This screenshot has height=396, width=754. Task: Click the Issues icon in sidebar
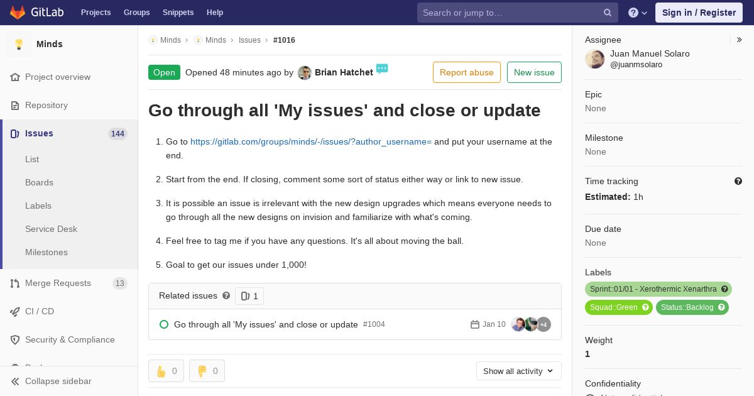point(15,133)
